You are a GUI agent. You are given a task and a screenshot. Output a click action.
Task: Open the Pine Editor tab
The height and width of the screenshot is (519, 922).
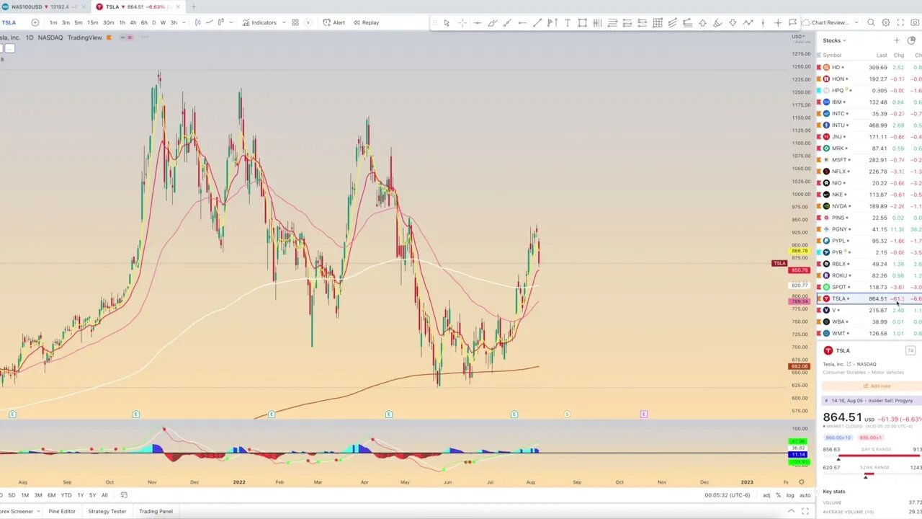pyautogui.click(x=62, y=511)
